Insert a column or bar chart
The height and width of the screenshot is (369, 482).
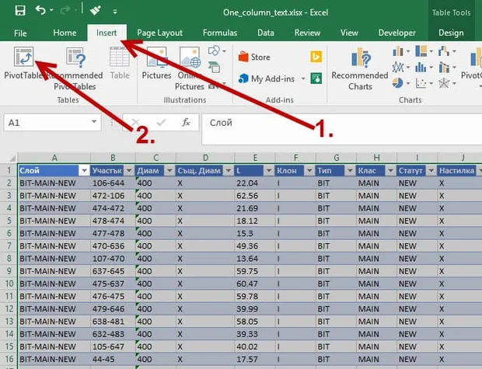401,51
